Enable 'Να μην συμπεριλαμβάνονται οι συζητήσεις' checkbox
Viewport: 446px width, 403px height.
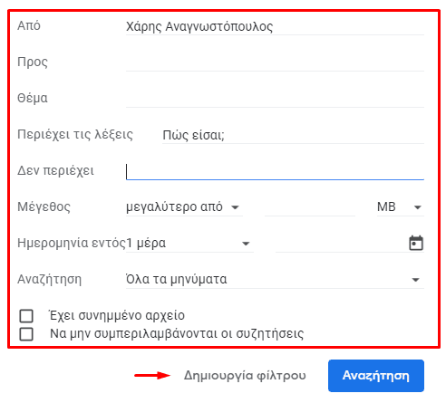click(26, 334)
